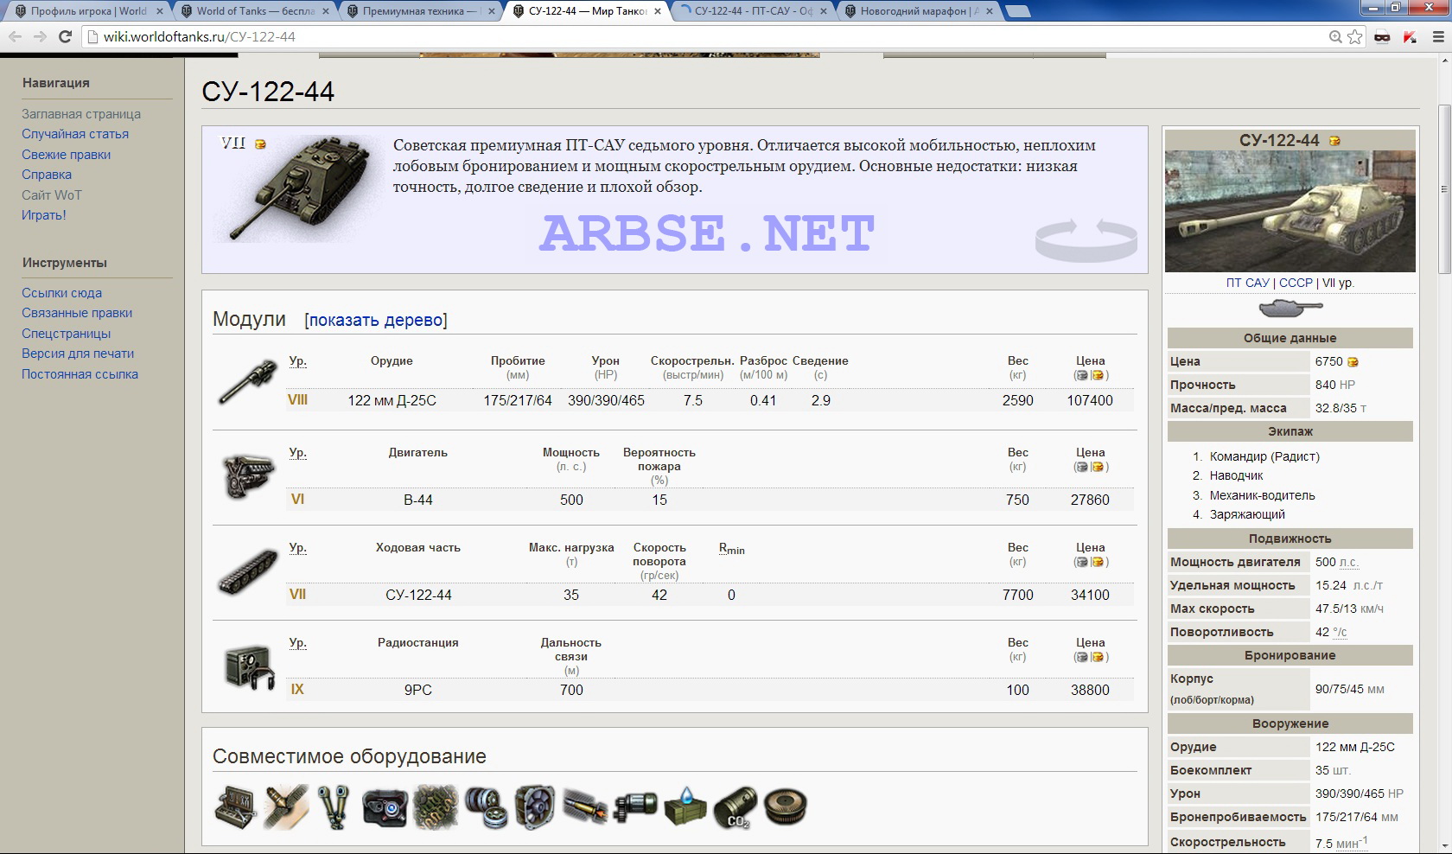1452x854 pixels.
Task: Select the gun rammer equipment icon
Action: (x=585, y=807)
